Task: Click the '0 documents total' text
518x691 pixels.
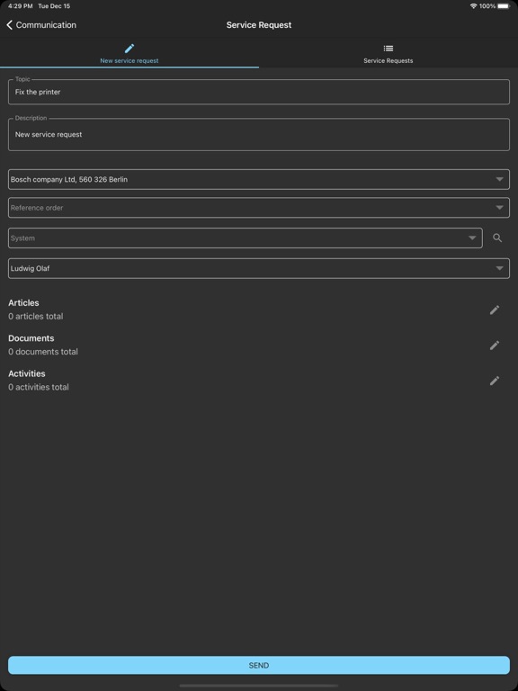Action: [43, 352]
